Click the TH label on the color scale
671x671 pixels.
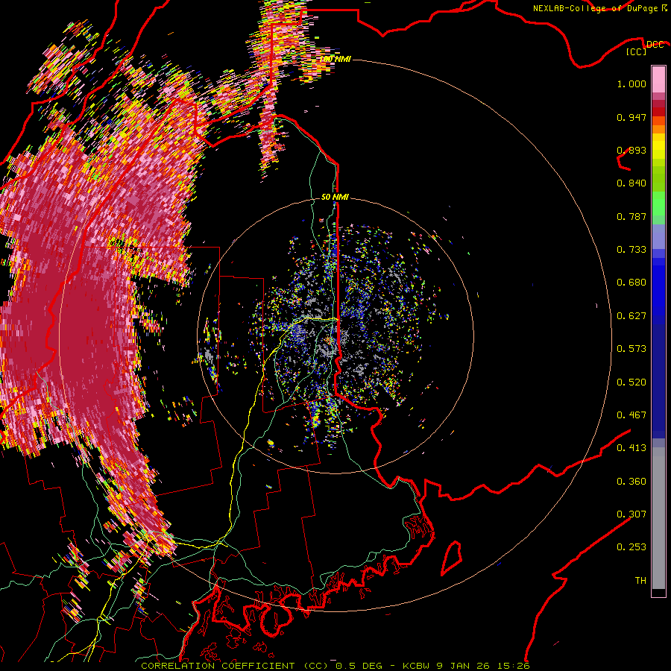pos(640,581)
